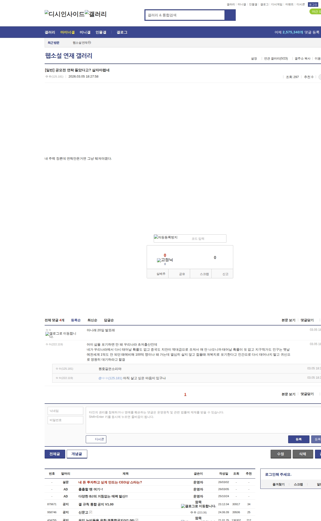321x521 pixels.
Task: Click 로그인해 주세요. in the side box
Action: point(278,474)
